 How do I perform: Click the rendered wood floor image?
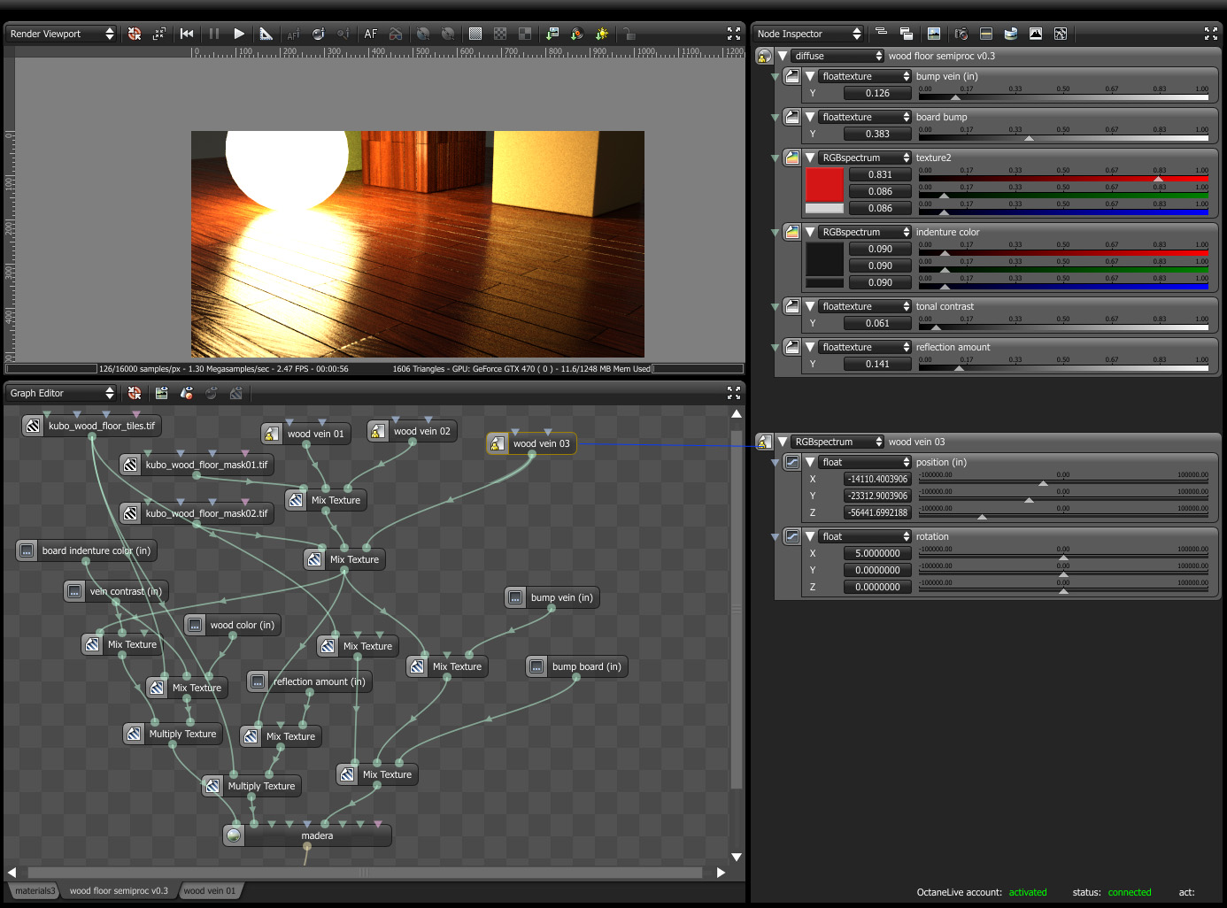(418, 244)
